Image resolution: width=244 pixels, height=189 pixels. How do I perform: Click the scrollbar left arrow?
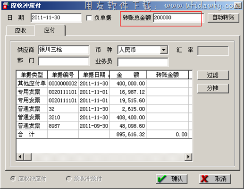pyautogui.click(x=20, y=157)
